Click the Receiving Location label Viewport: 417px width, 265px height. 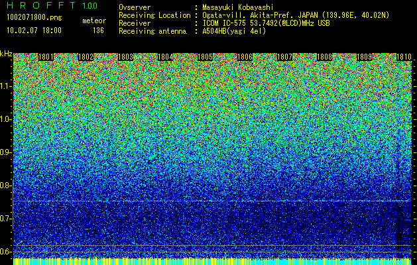(x=154, y=15)
